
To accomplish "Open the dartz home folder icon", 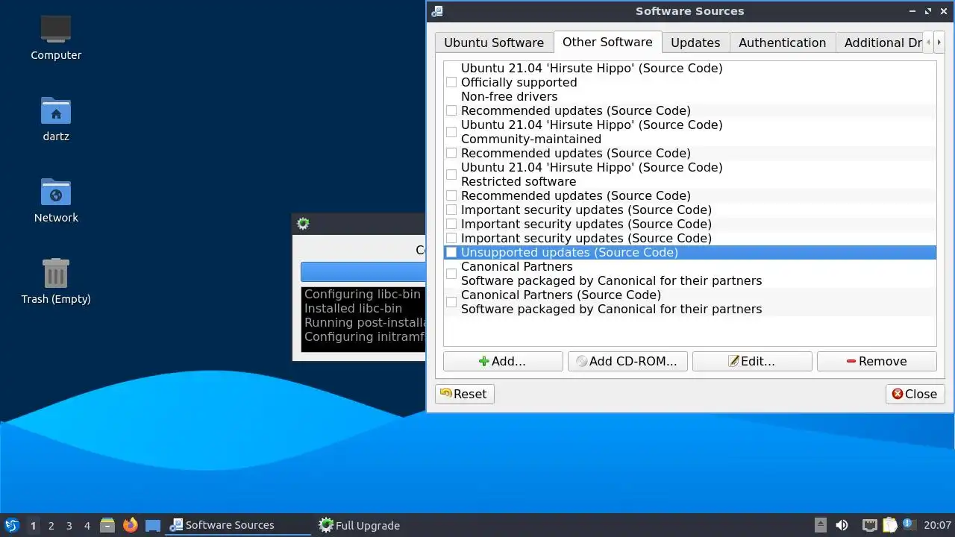I will tap(56, 111).
